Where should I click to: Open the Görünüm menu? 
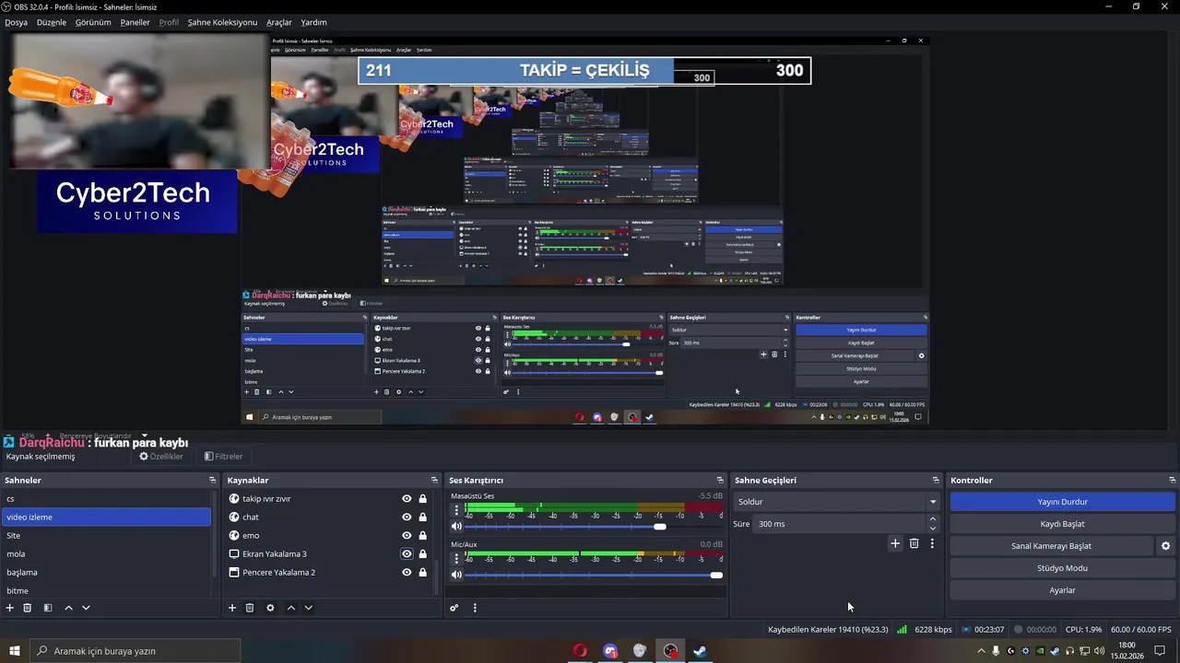point(93,22)
